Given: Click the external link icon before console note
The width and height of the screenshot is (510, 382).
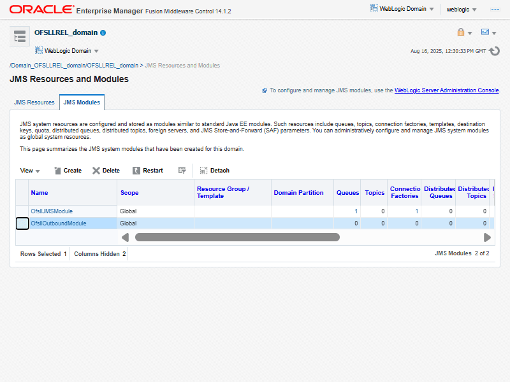Looking at the screenshot, I should point(265,90).
